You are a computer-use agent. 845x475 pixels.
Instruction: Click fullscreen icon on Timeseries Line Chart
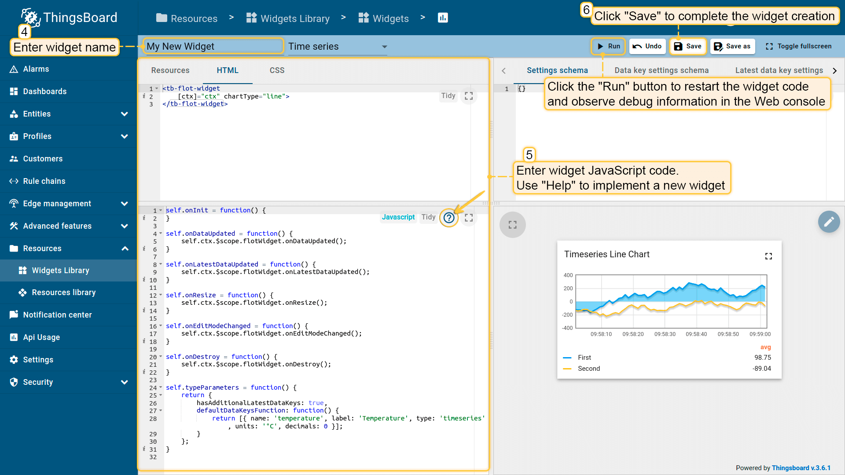[x=768, y=256]
